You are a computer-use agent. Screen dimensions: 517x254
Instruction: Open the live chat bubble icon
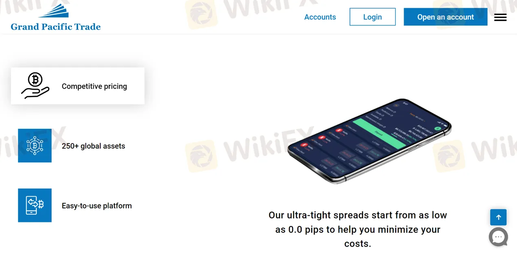(x=498, y=237)
